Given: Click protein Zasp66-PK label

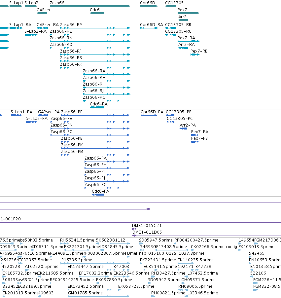Looking at the screenshot, I should click(72, 145).
